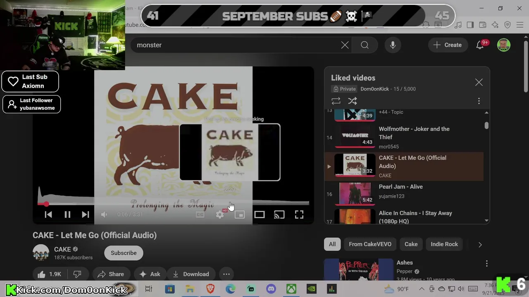
Task: Toggle closed captions on the player
Action: pyautogui.click(x=200, y=214)
